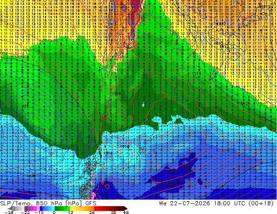
Task: Click the '26' legend value
Action: click(92, 212)
